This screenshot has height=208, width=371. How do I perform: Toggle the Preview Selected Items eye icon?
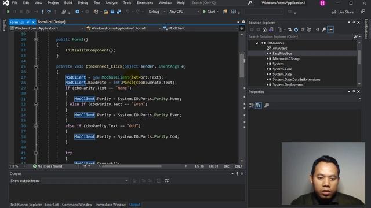point(318,29)
